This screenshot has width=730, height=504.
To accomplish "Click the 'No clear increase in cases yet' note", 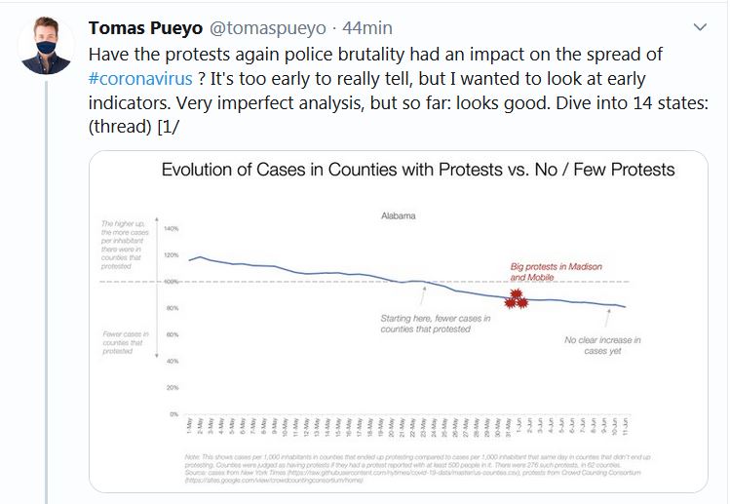I will coord(602,345).
